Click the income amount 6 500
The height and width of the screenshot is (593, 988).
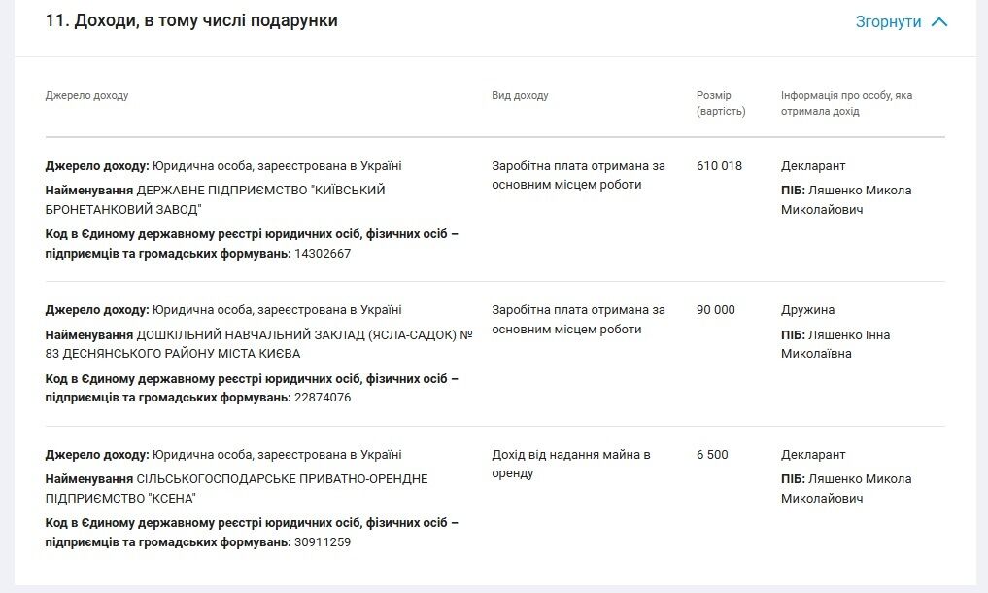[712, 454]
